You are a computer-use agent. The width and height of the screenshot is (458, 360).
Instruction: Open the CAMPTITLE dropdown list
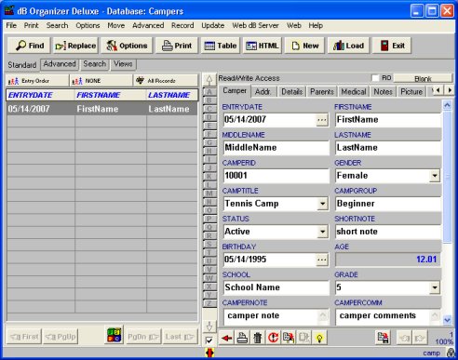click(323, 204)
